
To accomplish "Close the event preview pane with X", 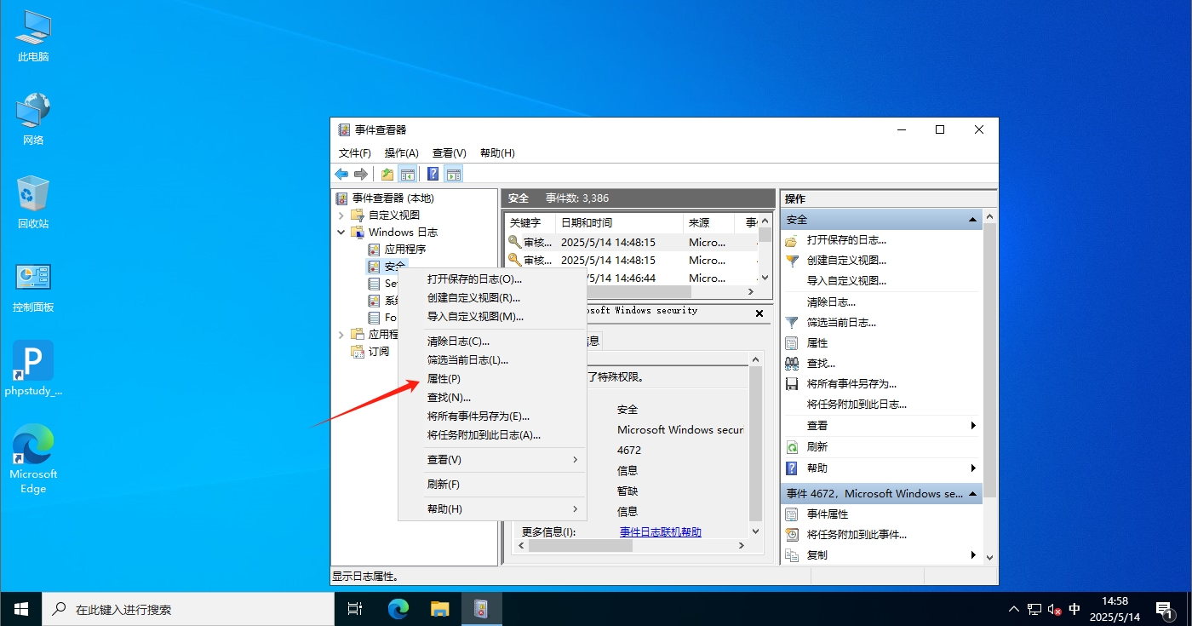I will (x=760, y=313).
